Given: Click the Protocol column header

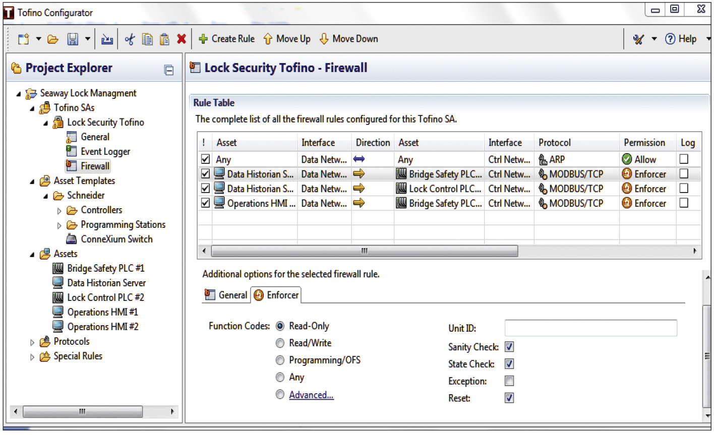Looking at the screenshot, I should point(577,143).
